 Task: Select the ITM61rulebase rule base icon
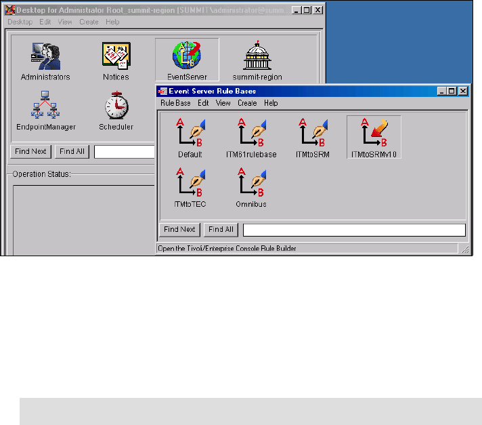coord(251,133)
